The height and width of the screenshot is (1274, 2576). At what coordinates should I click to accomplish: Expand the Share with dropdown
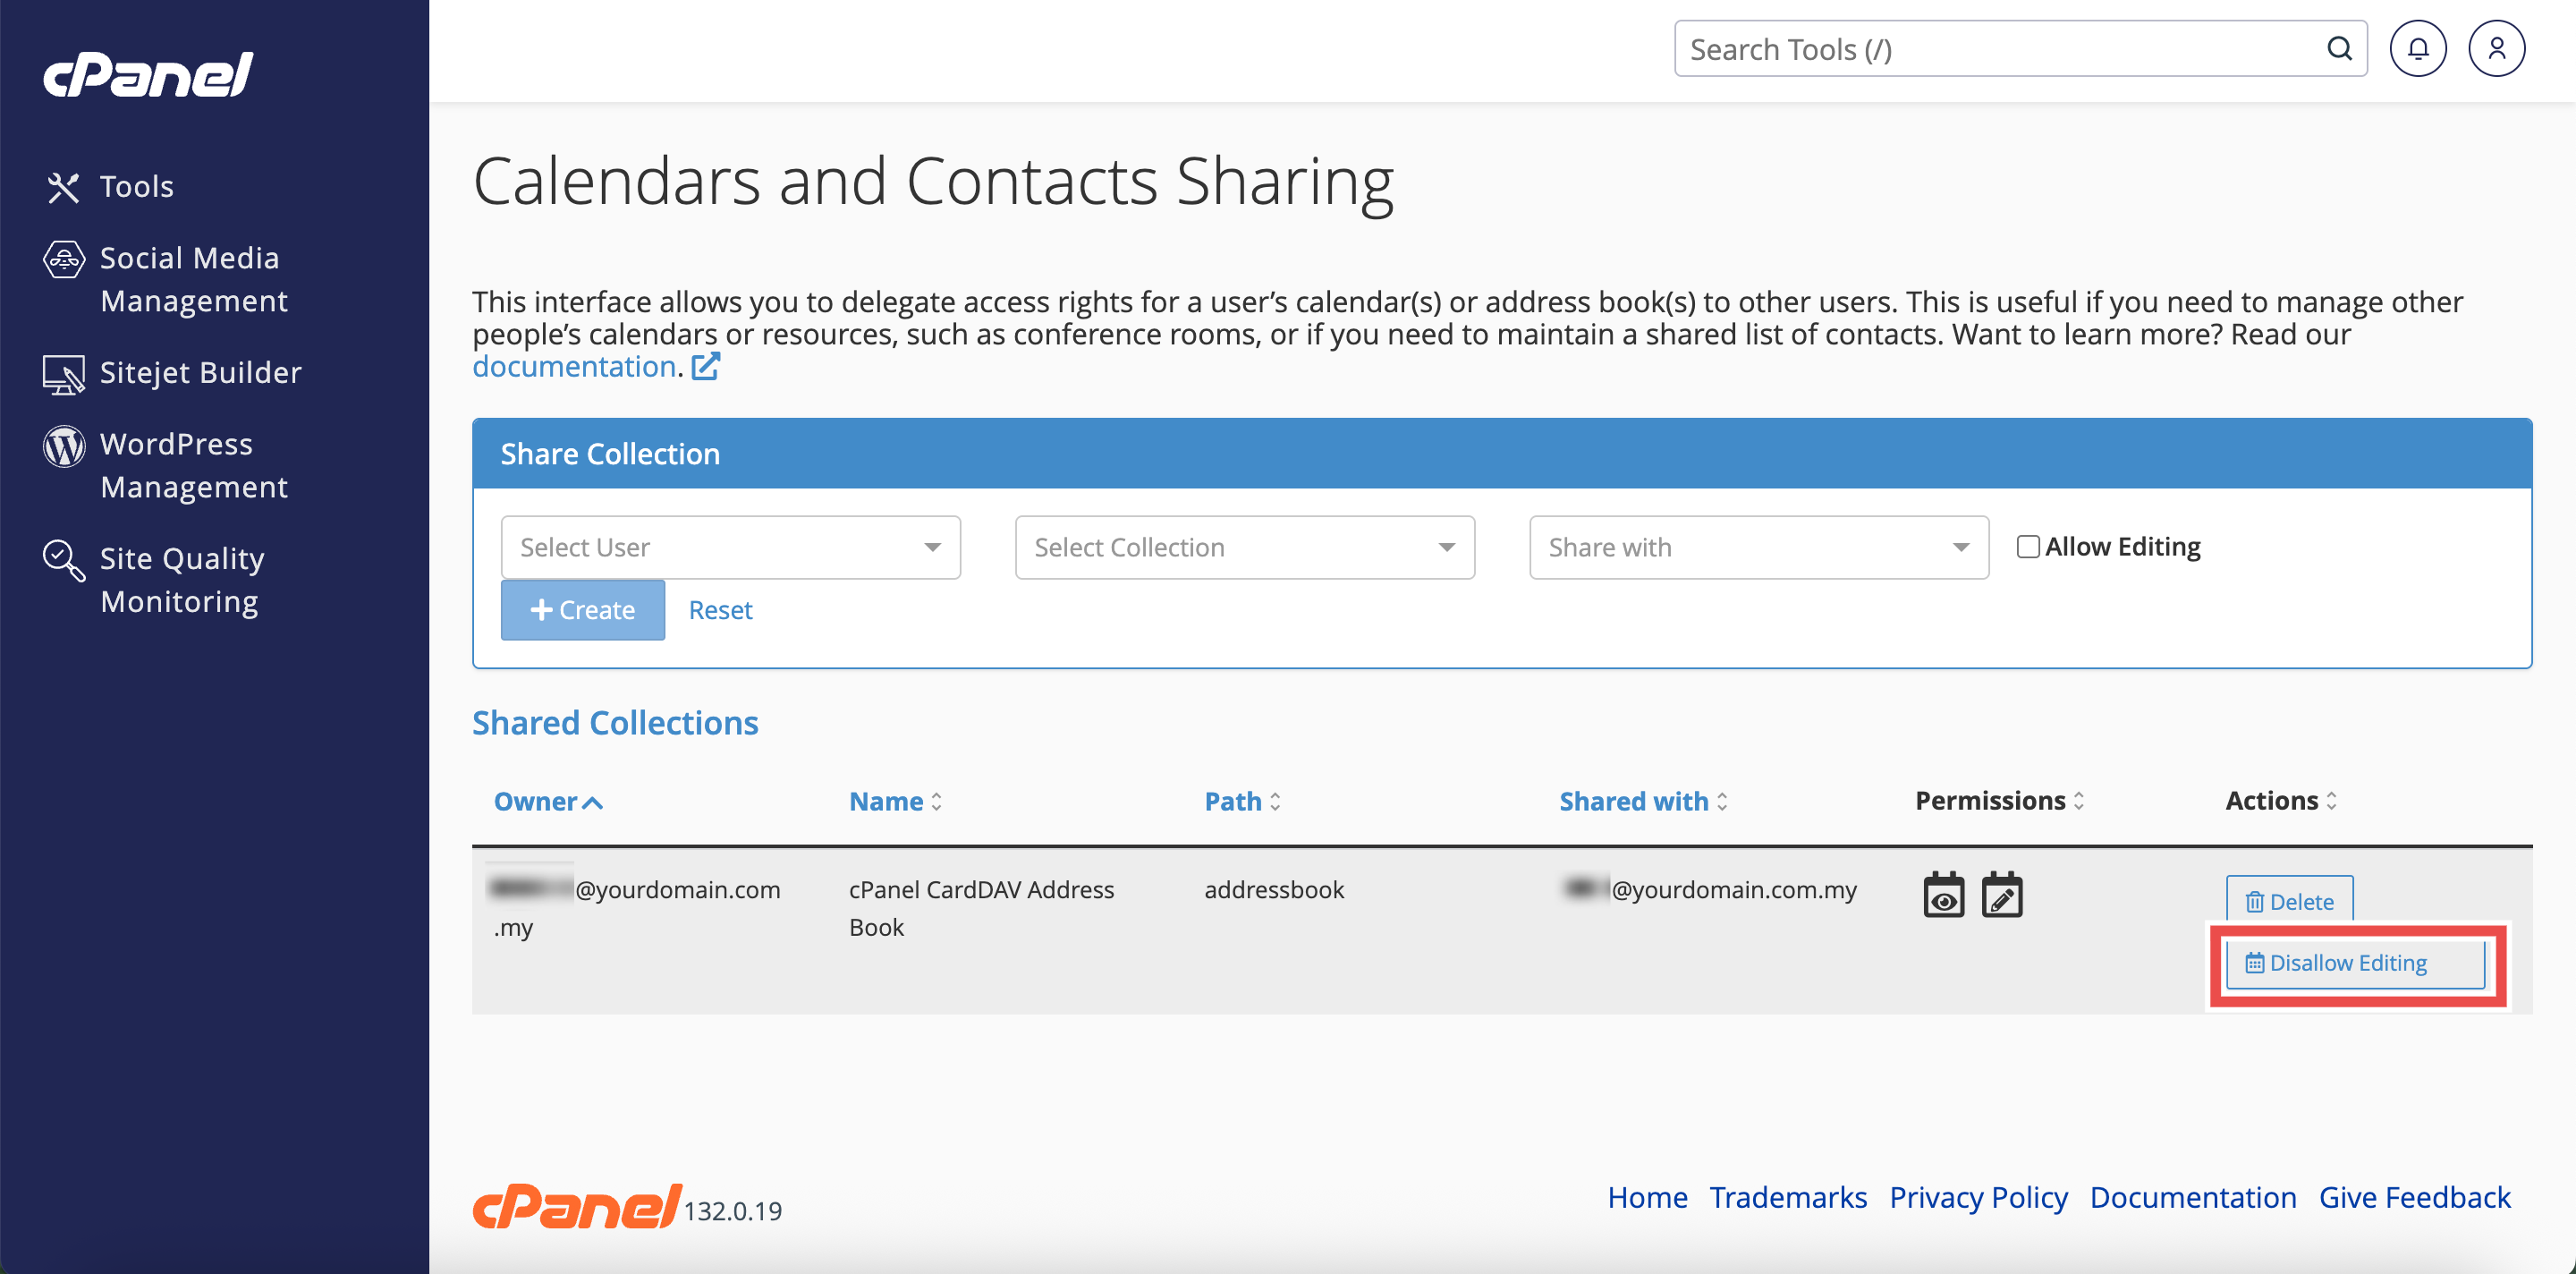pos(1758,547)
